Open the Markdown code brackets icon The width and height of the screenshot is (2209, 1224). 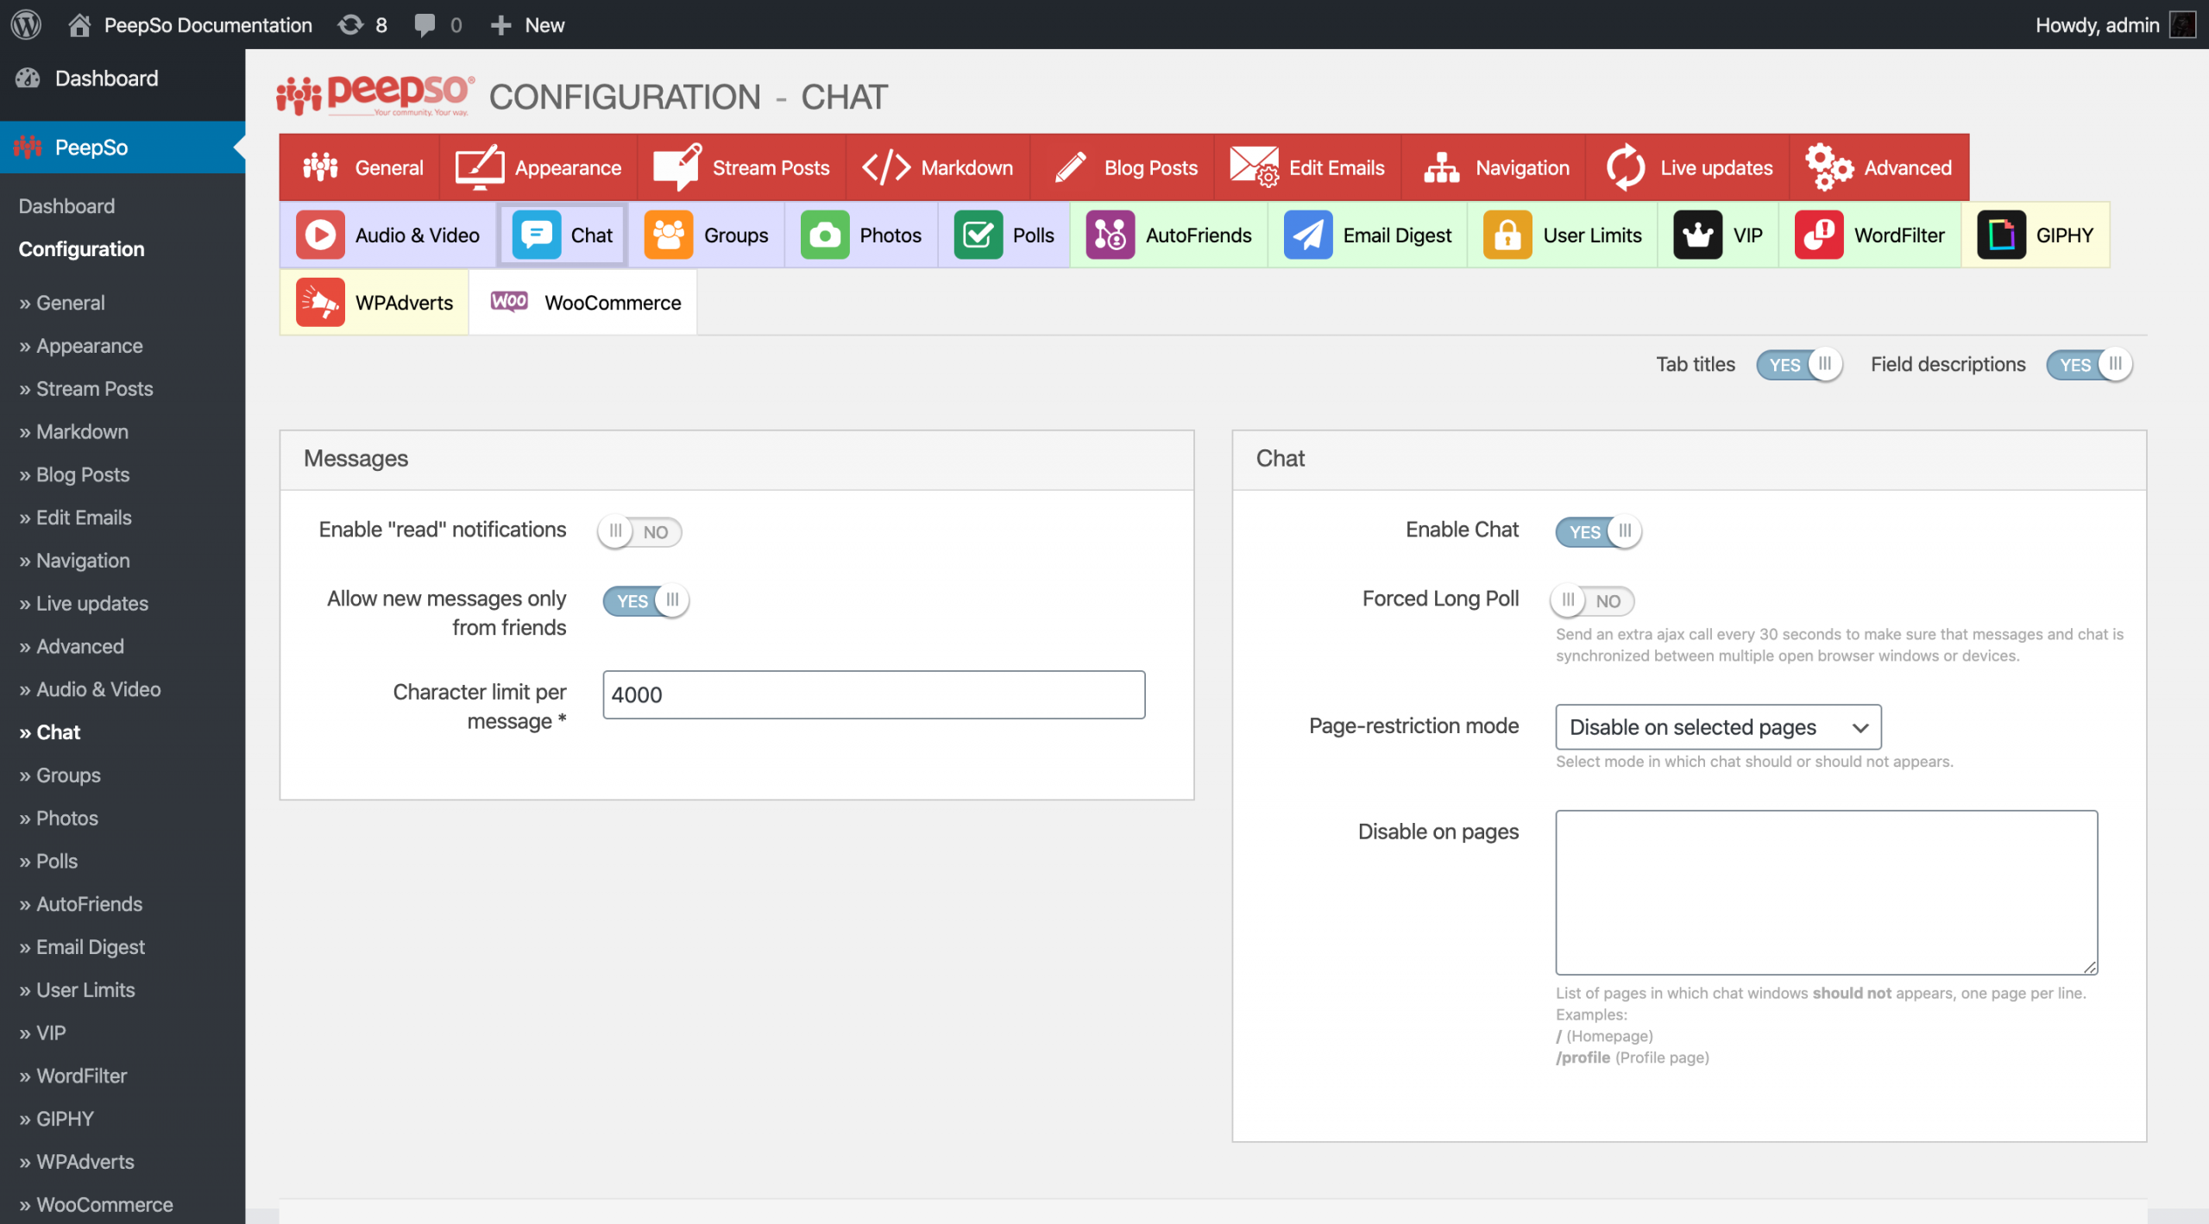(x=886, y=167)
